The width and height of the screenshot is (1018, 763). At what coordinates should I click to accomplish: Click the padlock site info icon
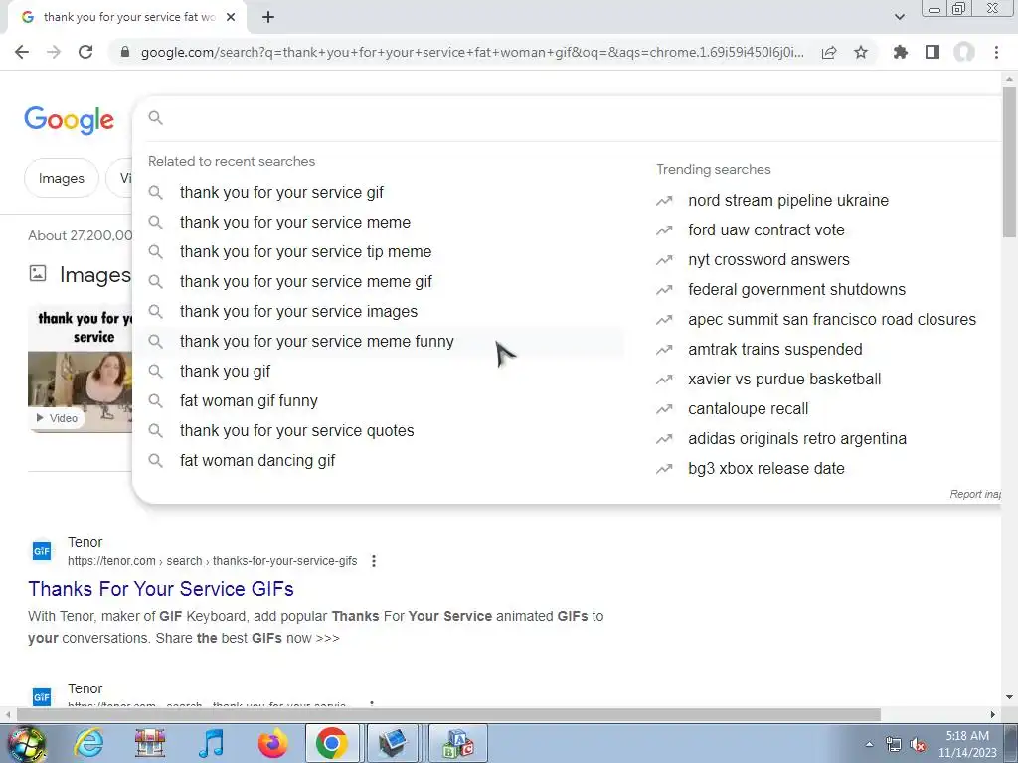(x=125, y=52)
